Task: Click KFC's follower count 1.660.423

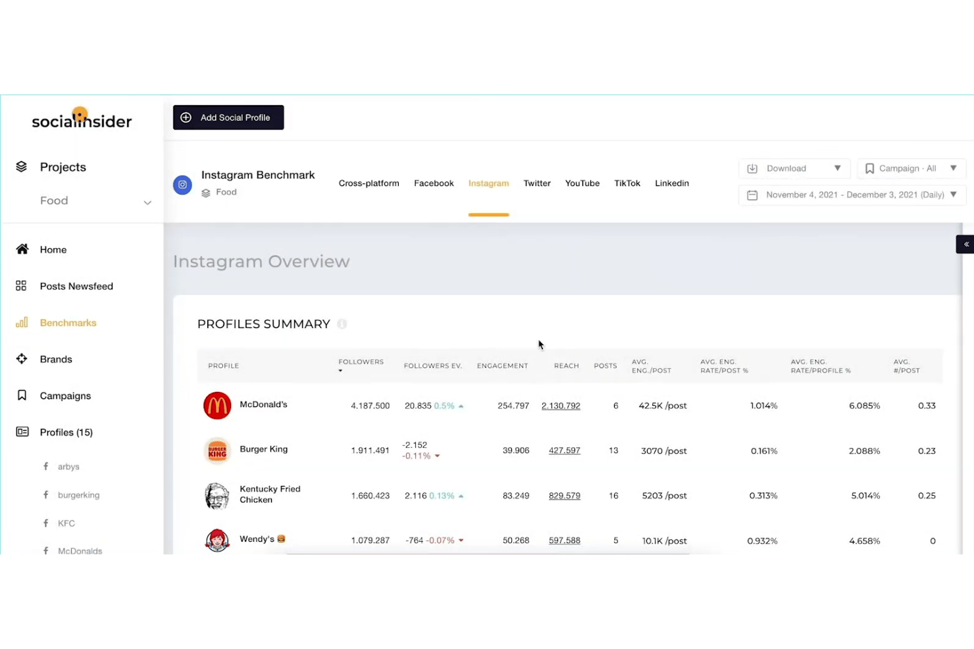Action: 371,496
